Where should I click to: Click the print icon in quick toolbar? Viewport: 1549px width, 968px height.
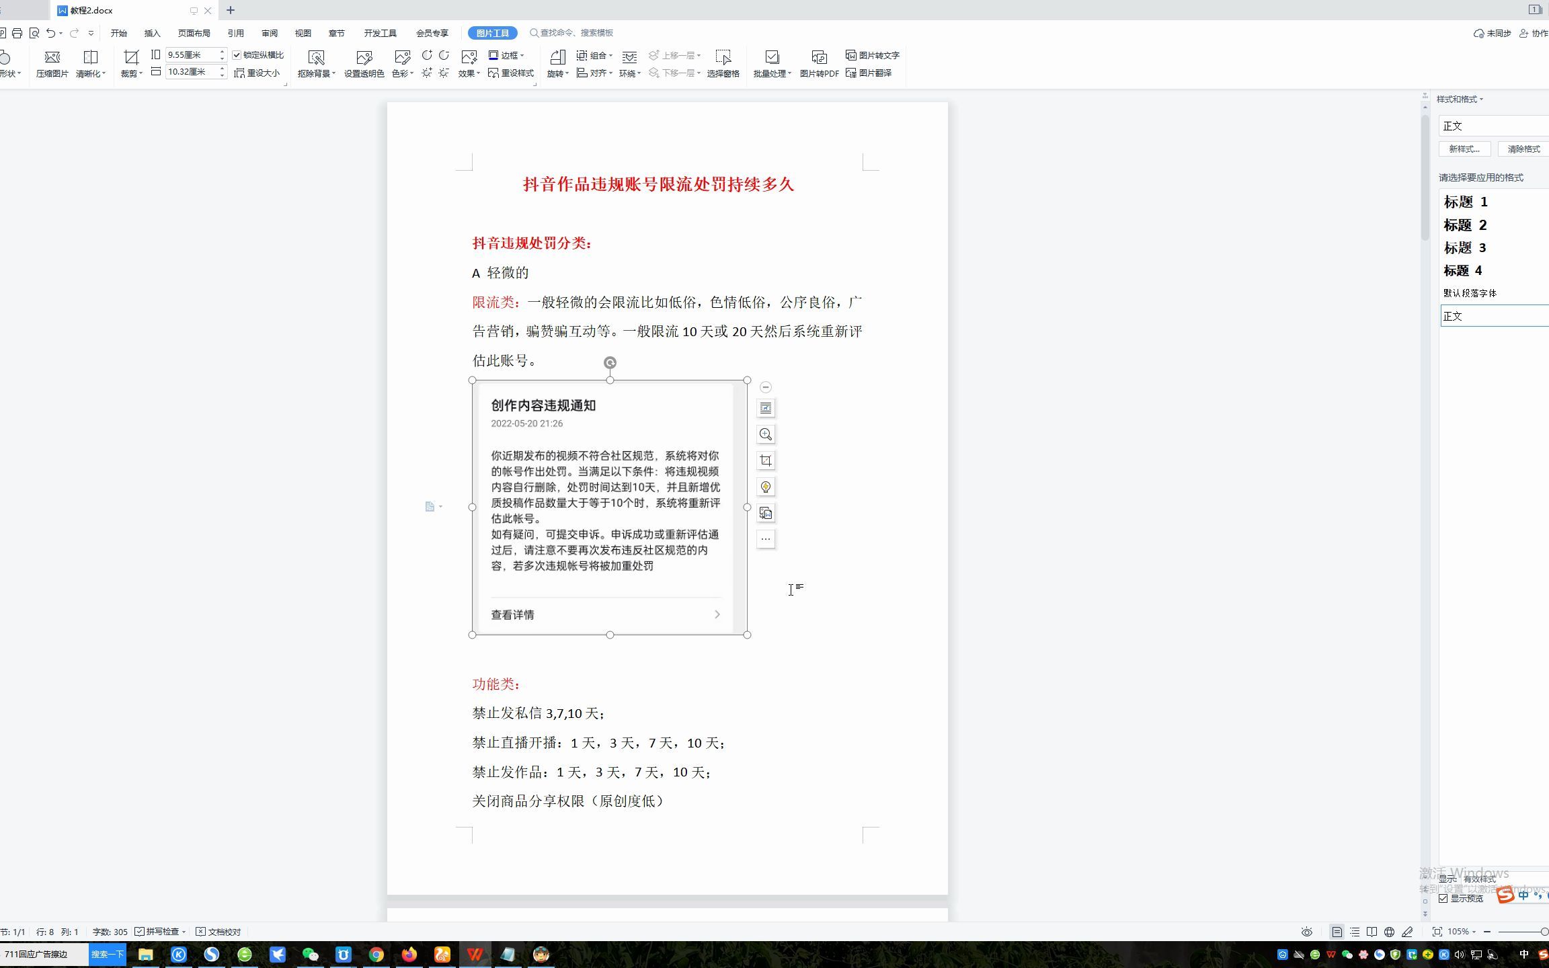click(x=17, y=33)
